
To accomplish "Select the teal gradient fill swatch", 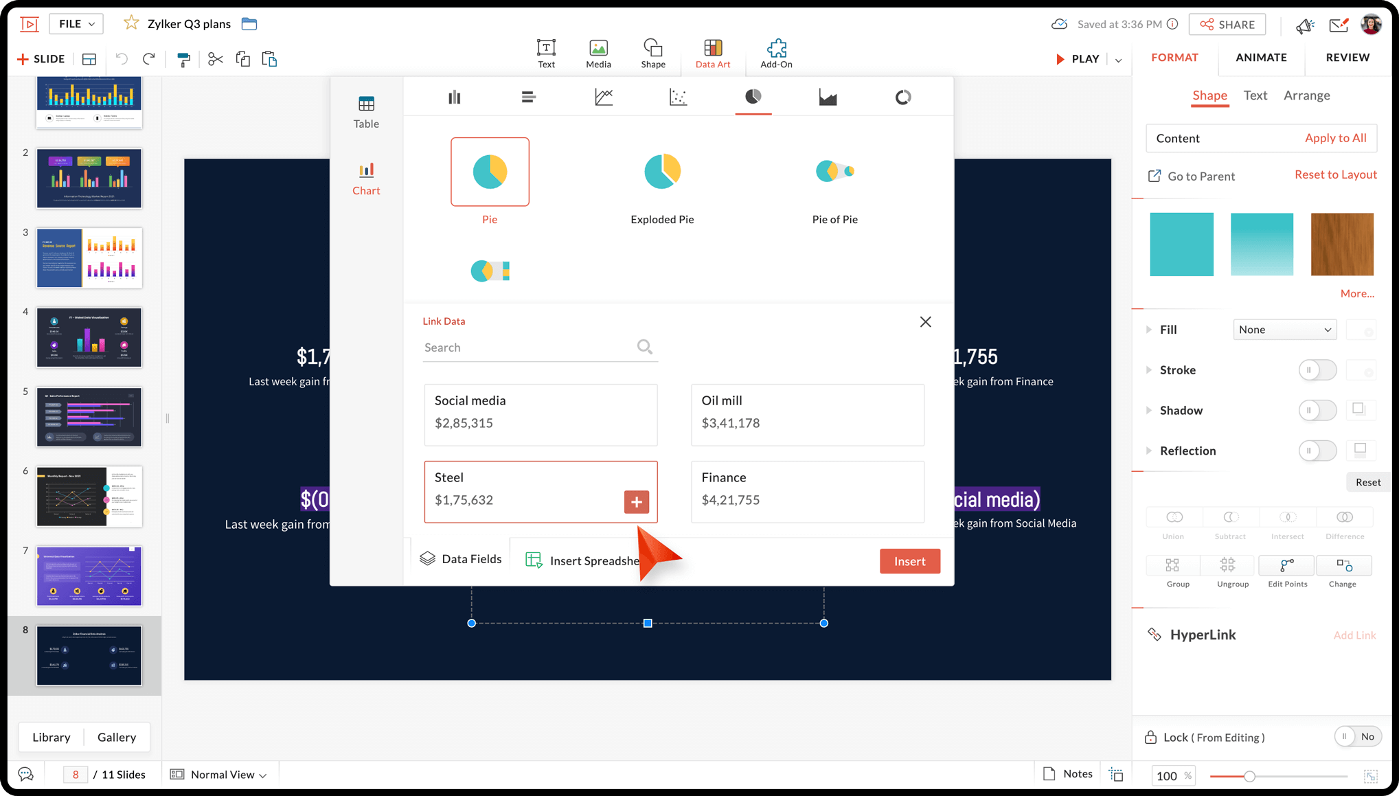I will [1262, 245].
